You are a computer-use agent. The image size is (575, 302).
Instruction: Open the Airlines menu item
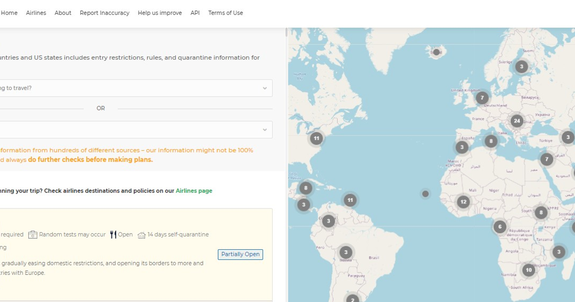coord(36,13)
